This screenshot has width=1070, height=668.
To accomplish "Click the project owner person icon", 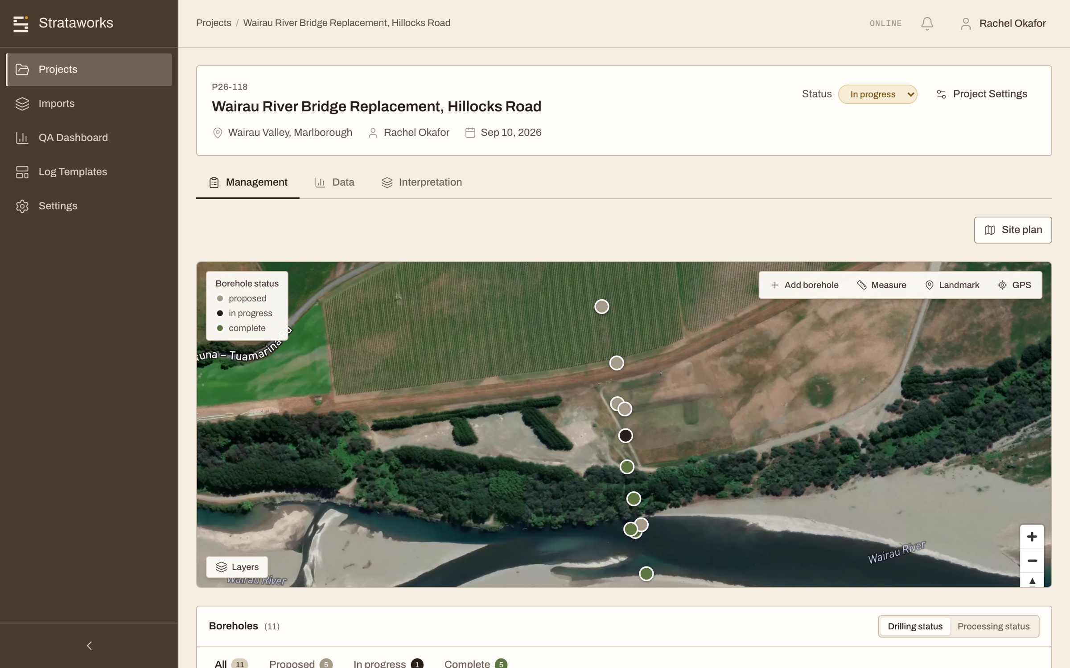I will coord(373,133).
